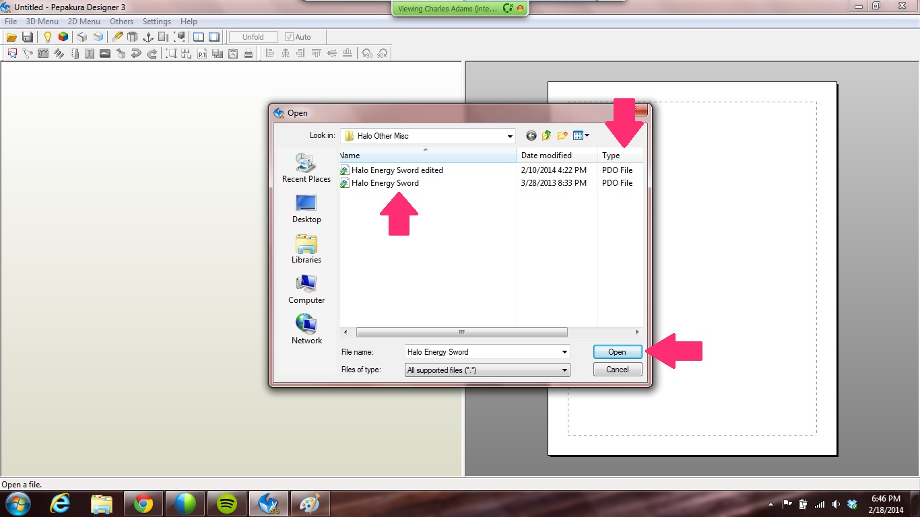Open Spotify from the taskbar
Screen dimensions: 920x517
point(227,504)
